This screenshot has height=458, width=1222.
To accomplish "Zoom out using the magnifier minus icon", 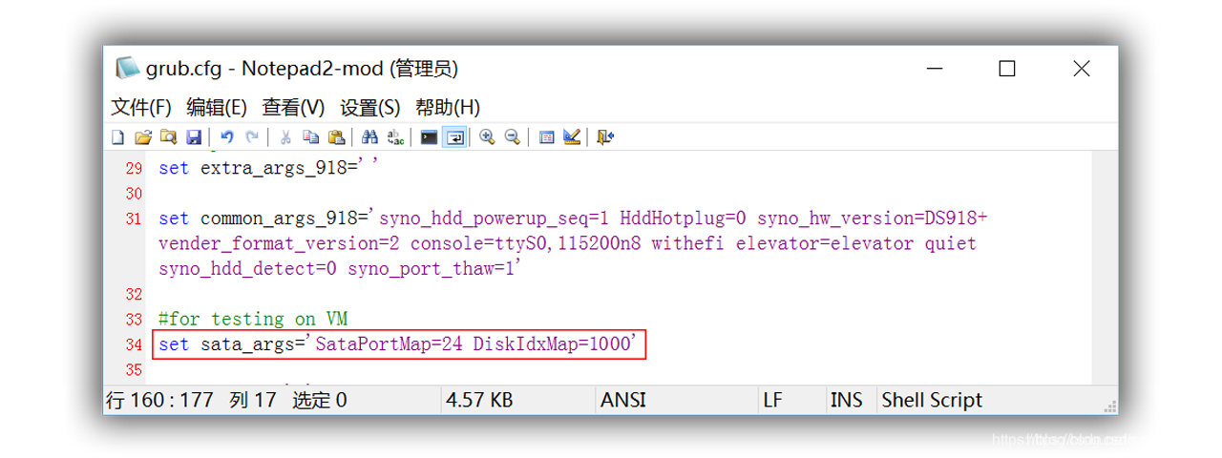I will (x=513, y=137).
